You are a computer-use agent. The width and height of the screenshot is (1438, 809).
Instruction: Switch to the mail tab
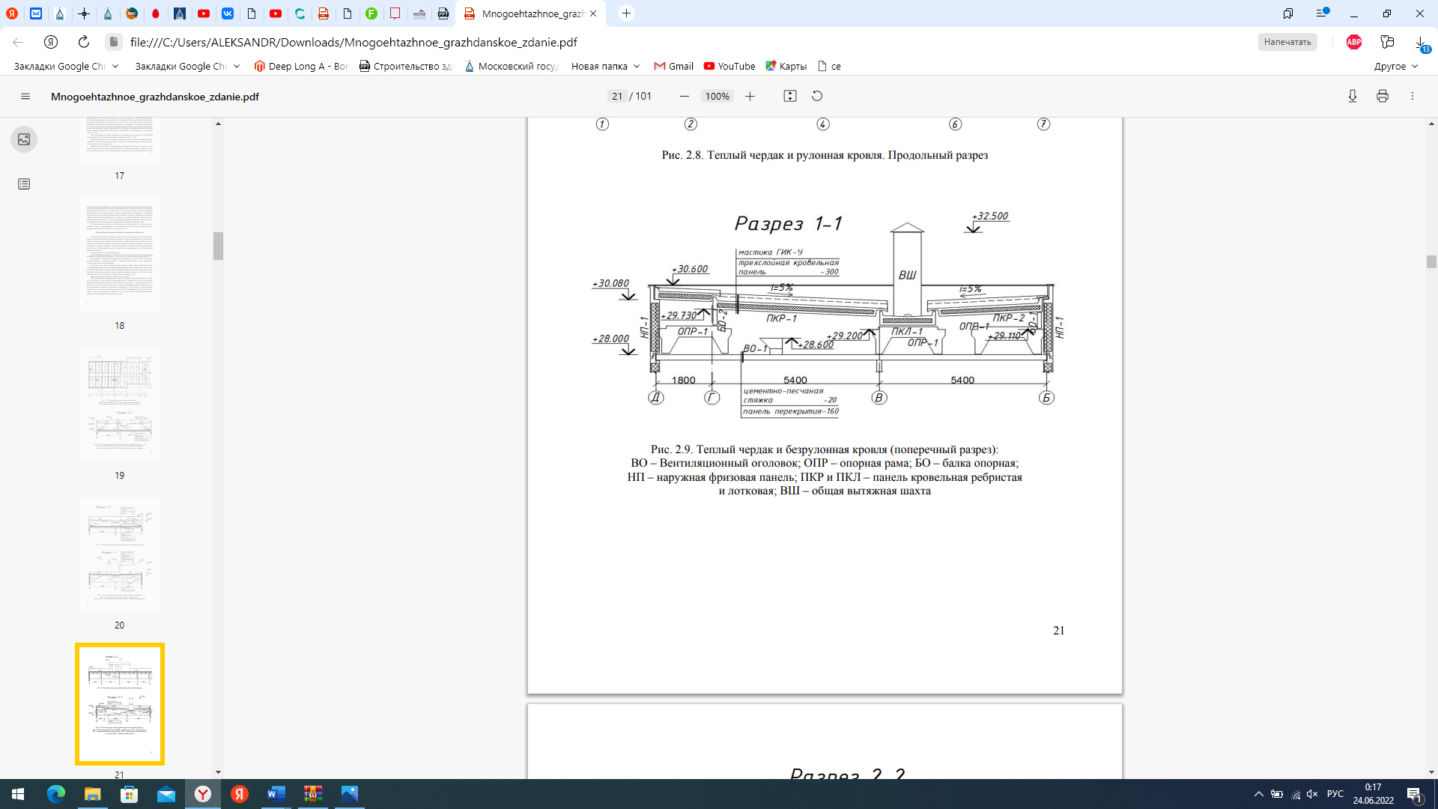pyautogui.click(x=36, y=13)
